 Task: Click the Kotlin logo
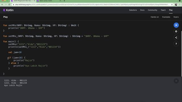pyautogui.click(x=8, y=10)
